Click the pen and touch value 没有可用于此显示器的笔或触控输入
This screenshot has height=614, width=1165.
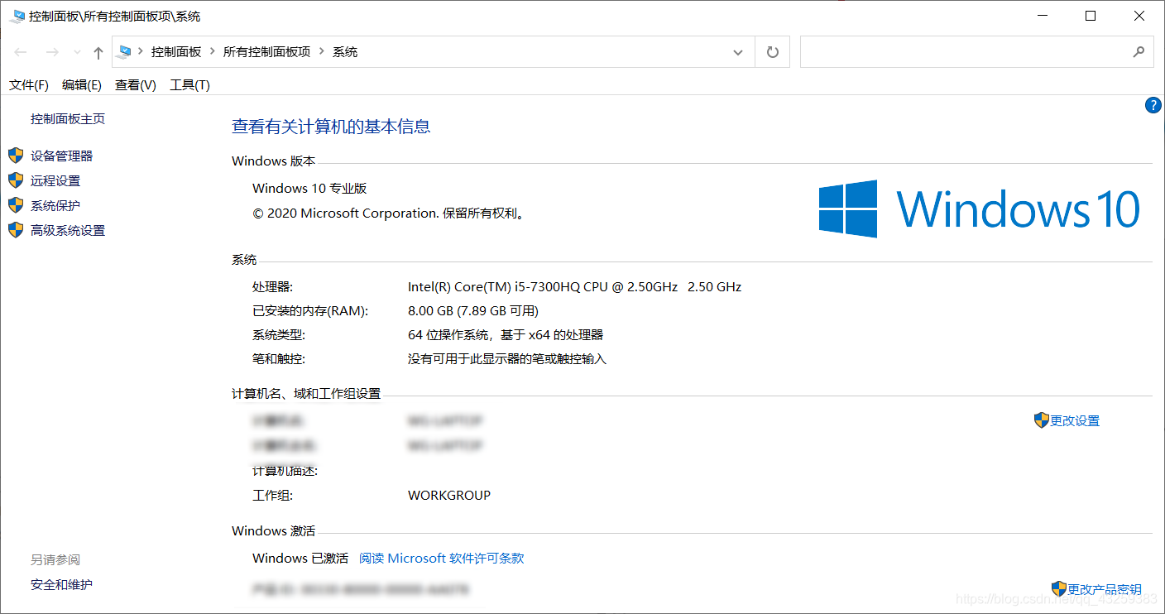[507, 359]
